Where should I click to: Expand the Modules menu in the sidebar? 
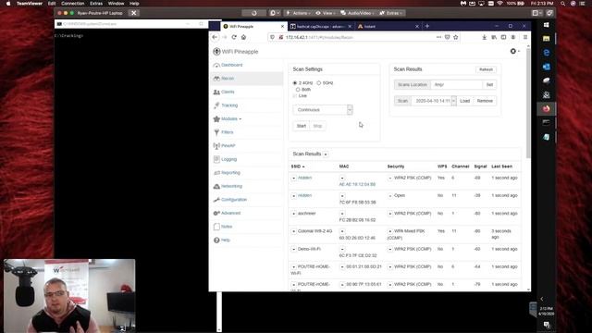tap(231, 119)
